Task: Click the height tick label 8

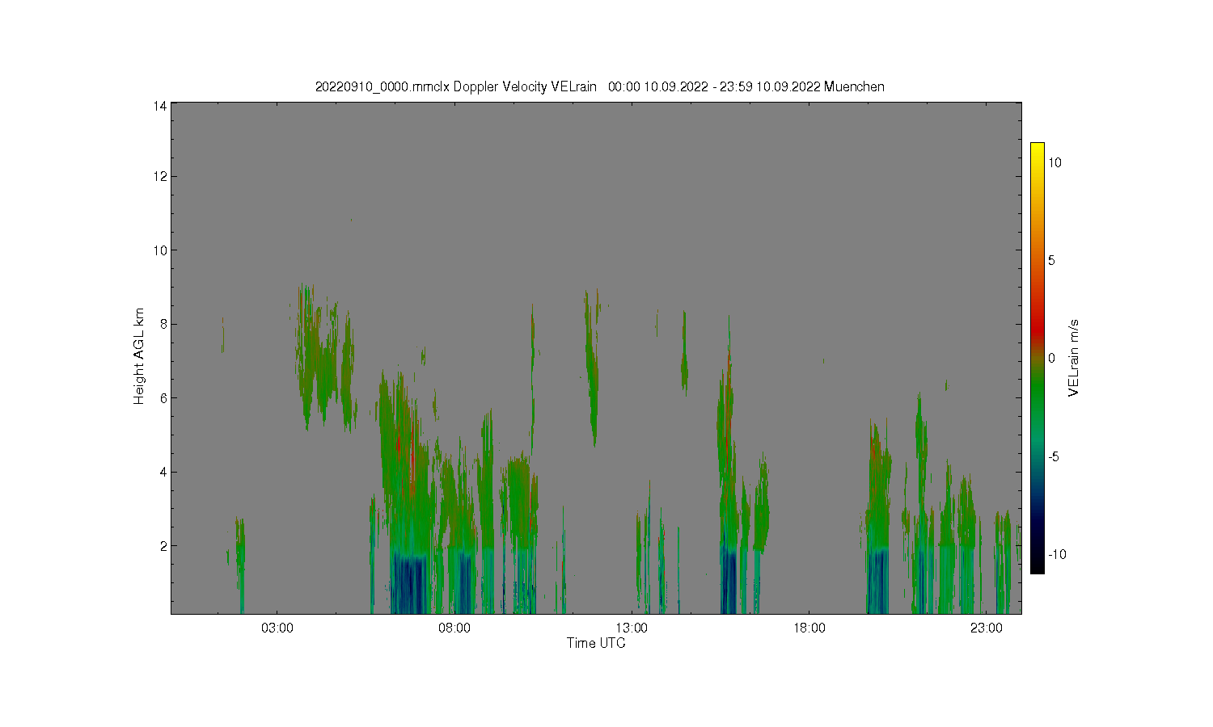Action: pyautogui.click(x=163, y=324)
